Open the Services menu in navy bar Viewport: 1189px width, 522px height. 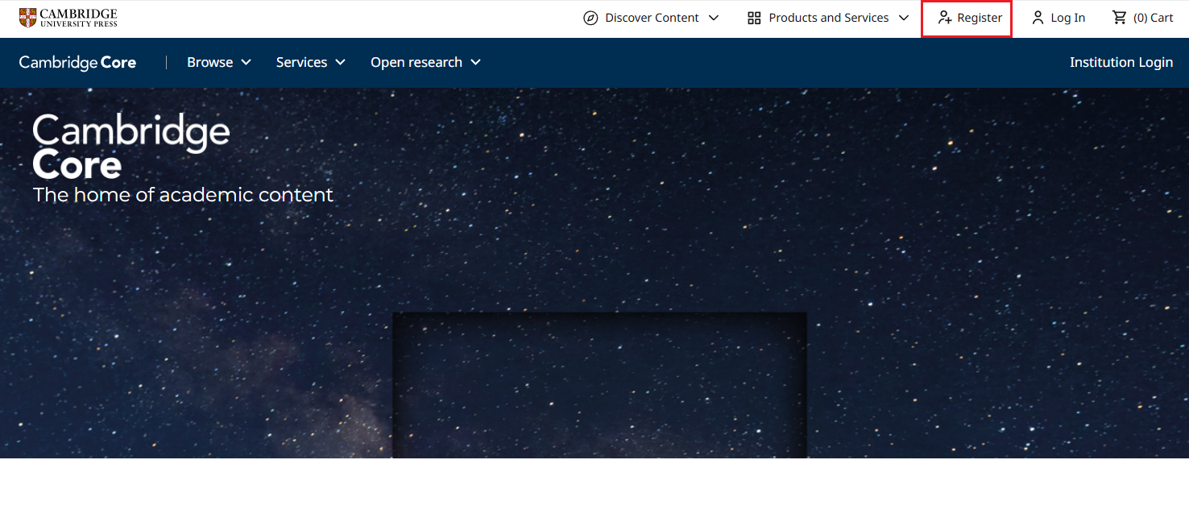[311, 62]
